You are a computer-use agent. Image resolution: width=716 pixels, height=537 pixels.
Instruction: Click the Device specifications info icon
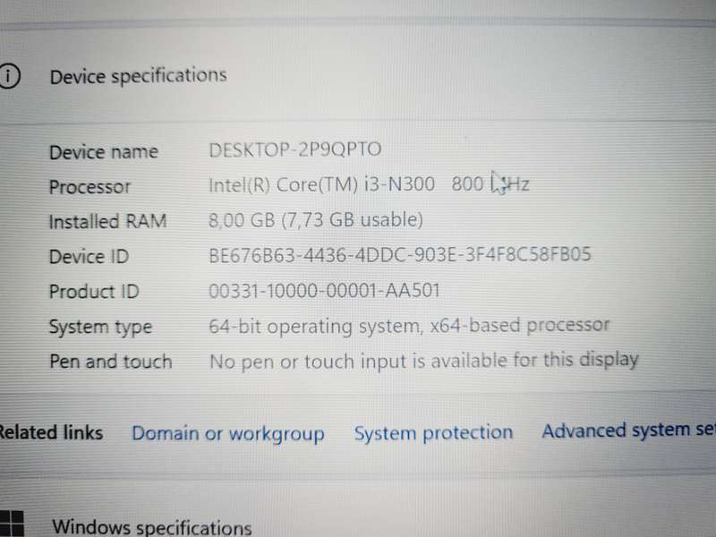click(x=9, y=76)
